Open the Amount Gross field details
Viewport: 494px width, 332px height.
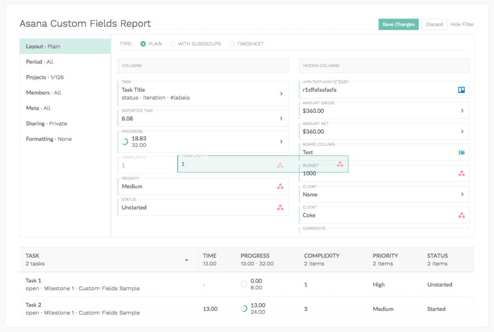[x=462, y=110]
